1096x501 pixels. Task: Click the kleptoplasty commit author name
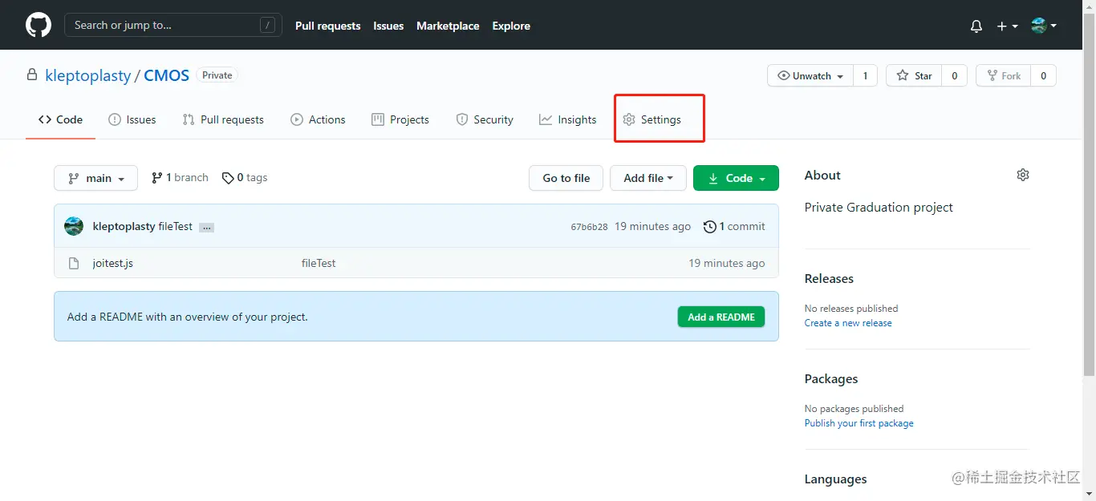[x=124, y=227]
